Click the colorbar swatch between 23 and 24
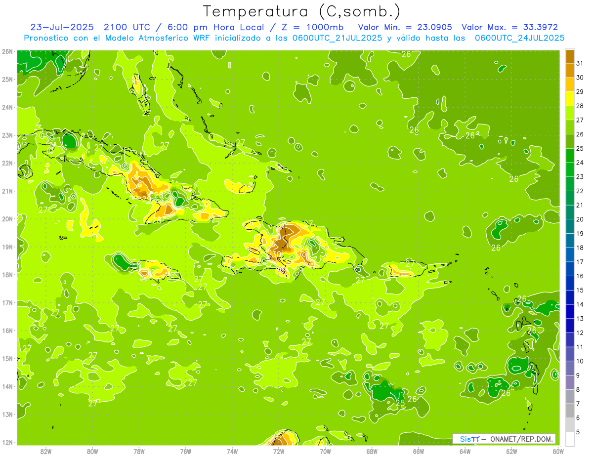 tap(570, 169)
